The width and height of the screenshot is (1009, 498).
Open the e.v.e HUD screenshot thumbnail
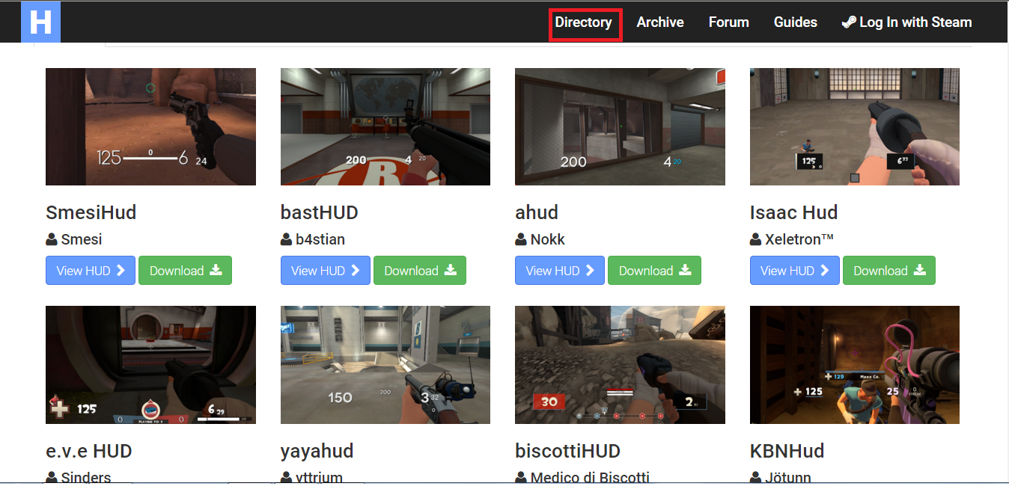[150, 365]
